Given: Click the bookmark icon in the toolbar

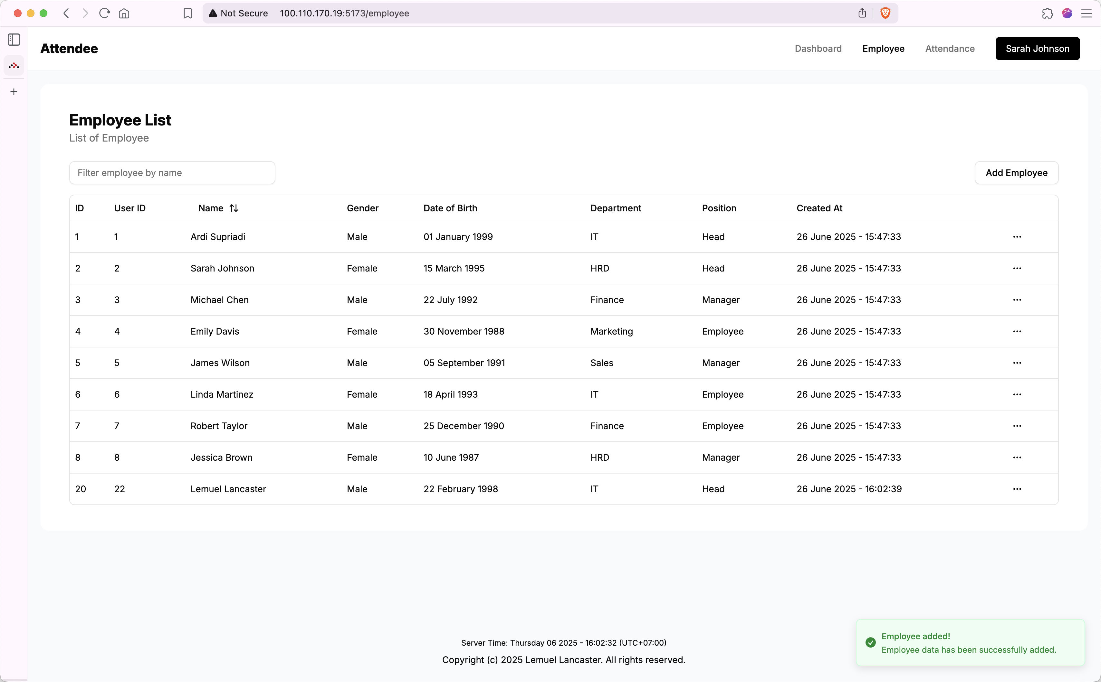Looking at the screenshot, I should pos(187,13).
